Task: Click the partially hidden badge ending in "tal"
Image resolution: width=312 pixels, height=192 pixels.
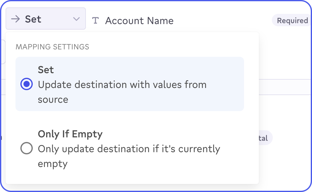Action: [265, 138]
